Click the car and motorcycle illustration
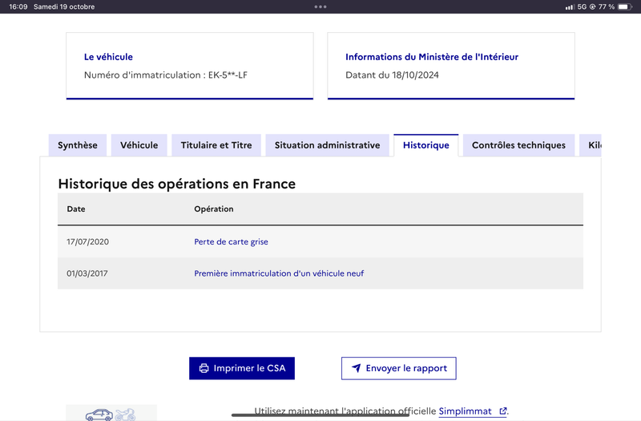The height and width of the screenshot is (421, 641). tap(111, 414)
